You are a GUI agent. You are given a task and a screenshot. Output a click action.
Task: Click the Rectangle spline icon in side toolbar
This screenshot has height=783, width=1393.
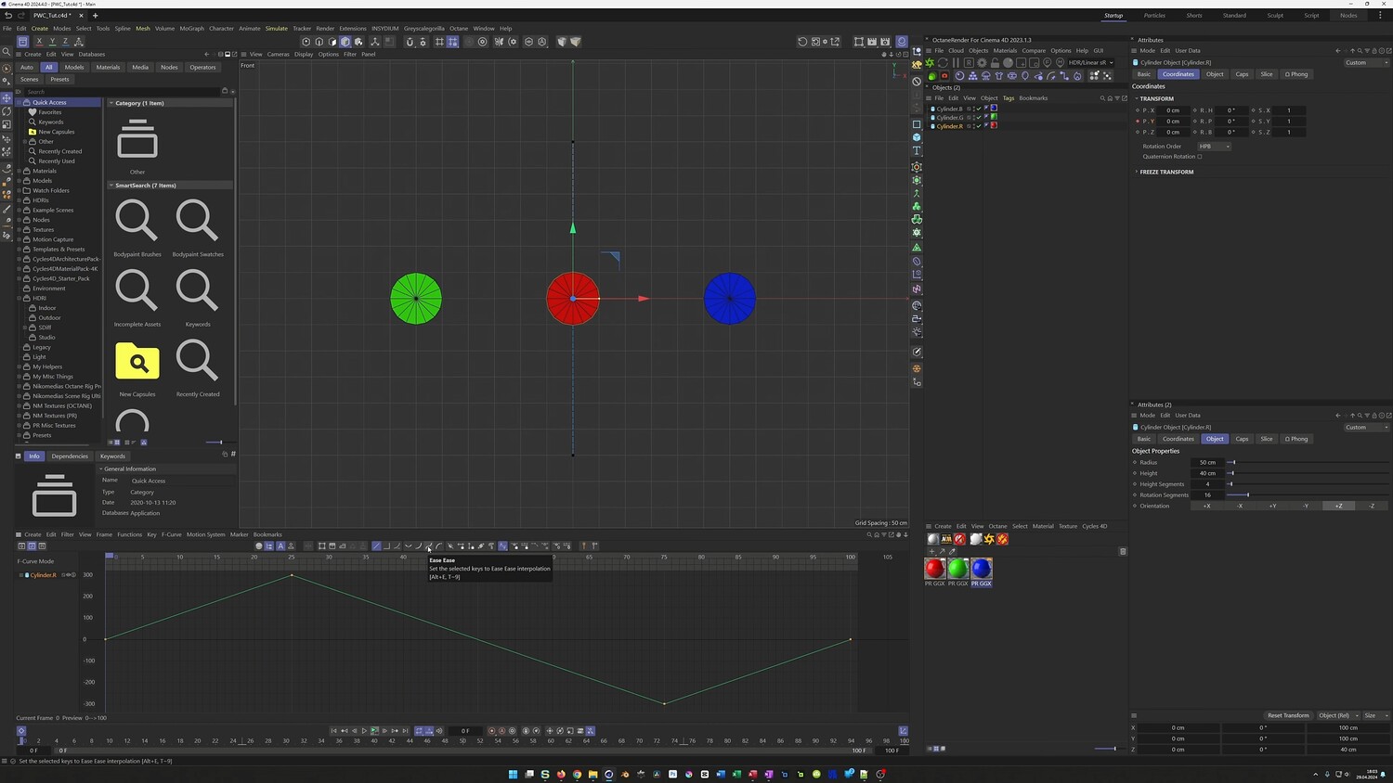click(x=917, y=124)
